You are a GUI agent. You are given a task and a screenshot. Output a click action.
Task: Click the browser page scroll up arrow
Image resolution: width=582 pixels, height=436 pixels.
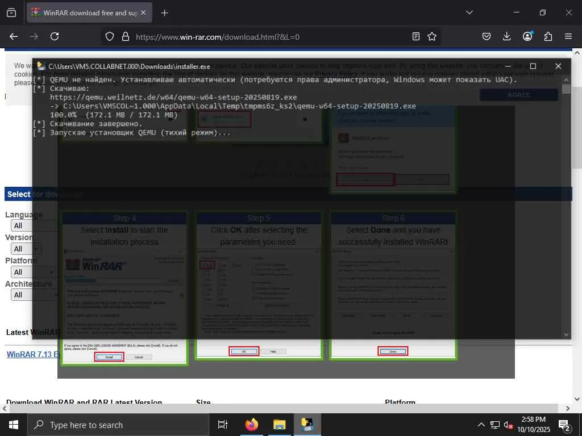(x=577, y=53)
